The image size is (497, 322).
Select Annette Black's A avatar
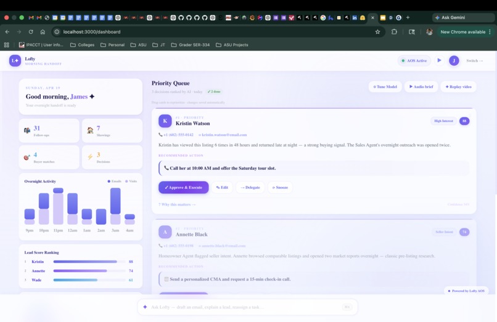(x=165, y=231)
